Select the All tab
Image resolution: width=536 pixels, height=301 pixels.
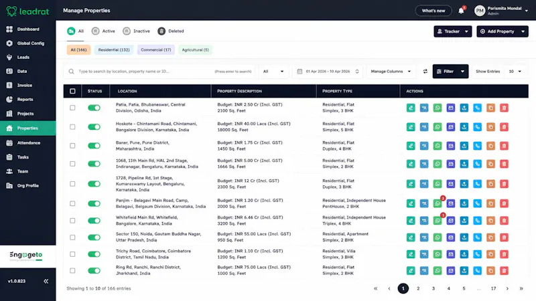coord(76,31)
